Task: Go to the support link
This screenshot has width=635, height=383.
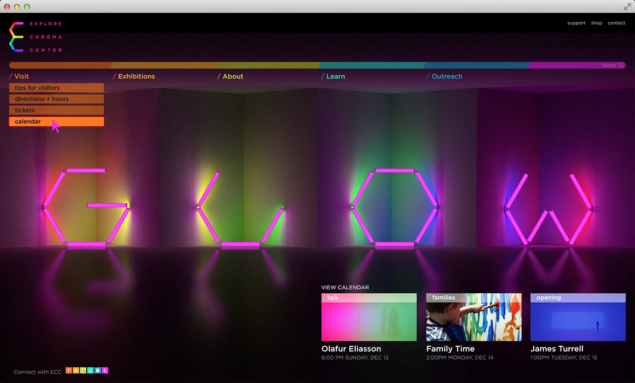Action: [576, 23]
